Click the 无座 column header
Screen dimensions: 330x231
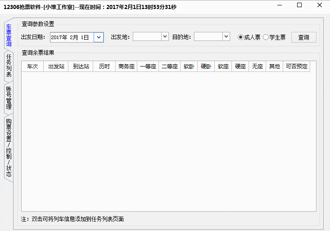click(x=258, y=67)
